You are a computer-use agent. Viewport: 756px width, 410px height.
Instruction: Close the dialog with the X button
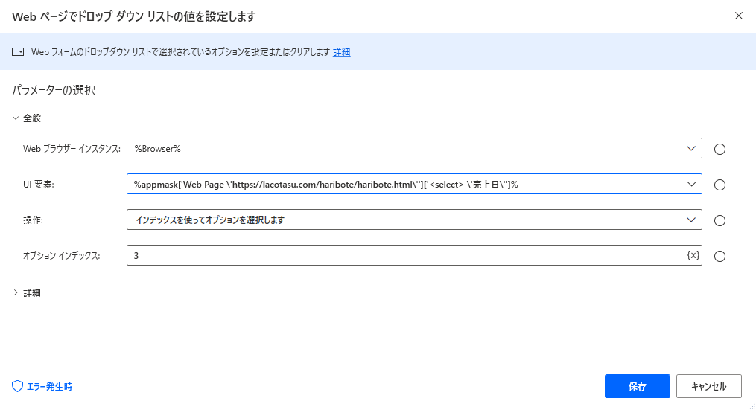(x=738, y=16)
